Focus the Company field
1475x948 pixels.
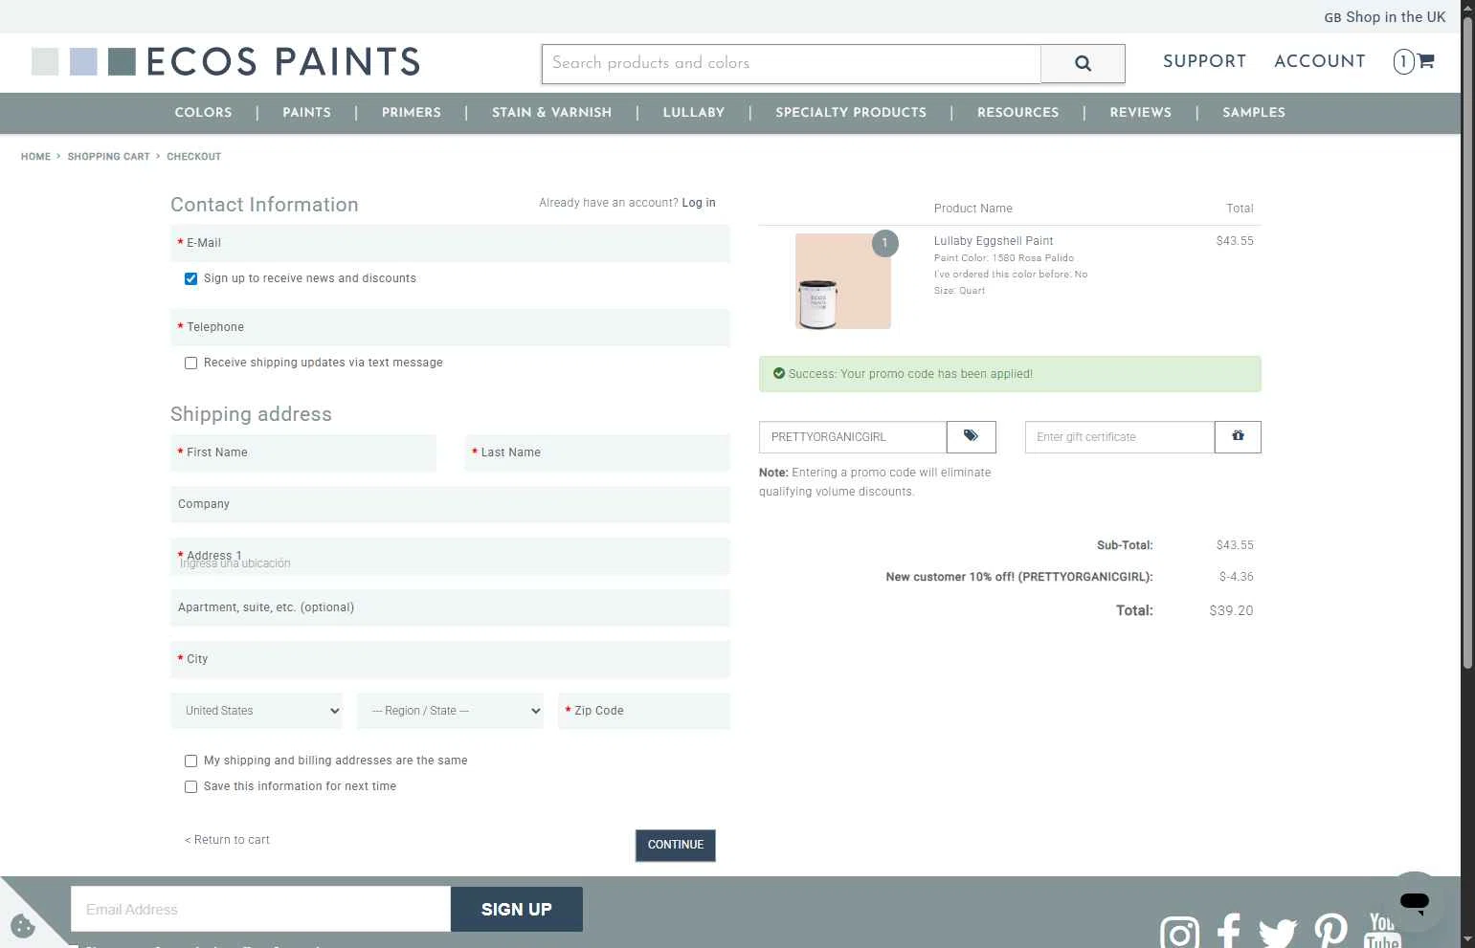450,504
